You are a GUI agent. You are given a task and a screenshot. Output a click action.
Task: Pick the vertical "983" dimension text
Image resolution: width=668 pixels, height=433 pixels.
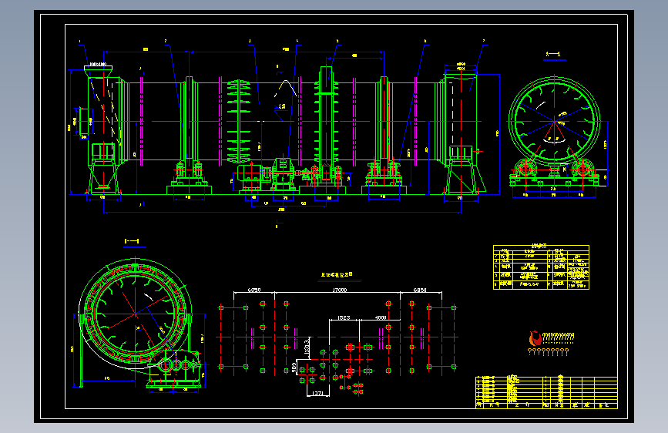point(294,368)
